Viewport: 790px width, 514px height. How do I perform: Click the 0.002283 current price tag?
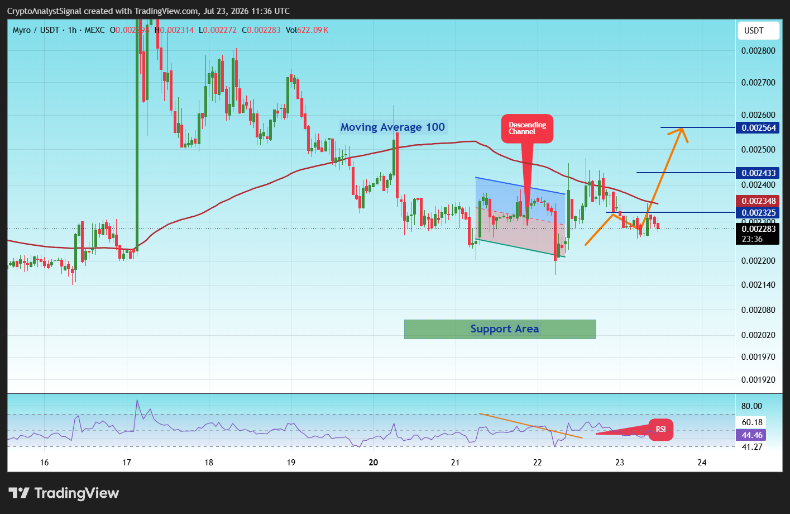point(758,229)
